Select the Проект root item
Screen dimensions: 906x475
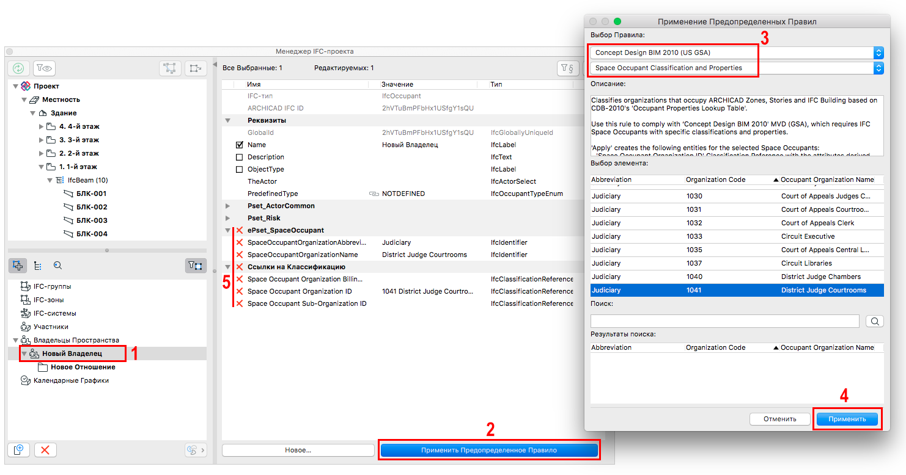(x=46, y=86)
